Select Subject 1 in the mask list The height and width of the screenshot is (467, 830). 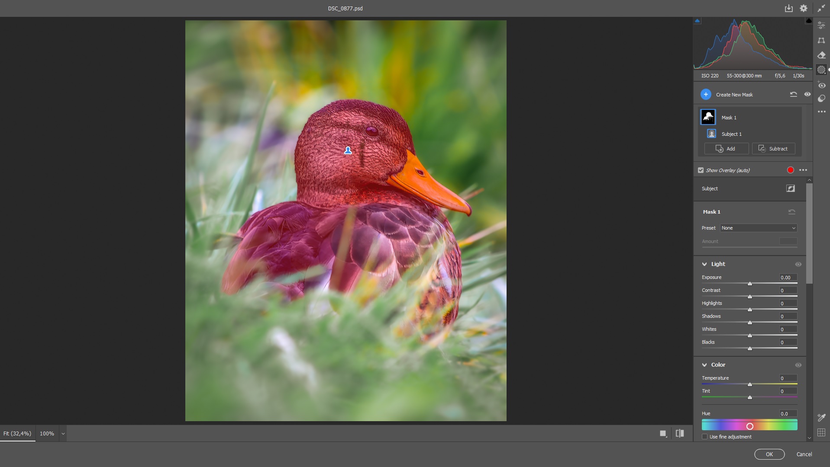pyautogui.click(x=731, y=134)
